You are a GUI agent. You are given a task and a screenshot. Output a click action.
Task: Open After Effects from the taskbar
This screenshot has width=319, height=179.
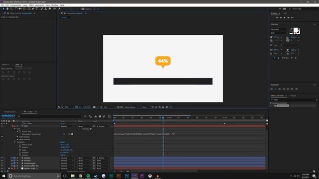point(135,176)
